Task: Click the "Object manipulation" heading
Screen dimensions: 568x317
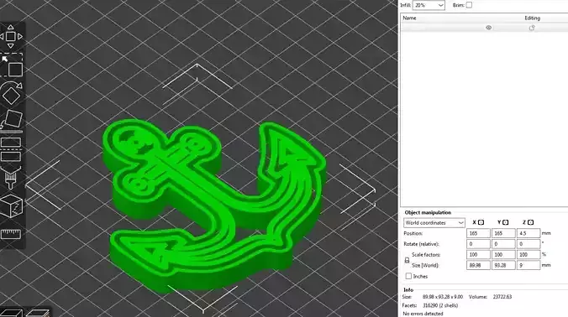Action: pyautogui.click(x=428, y=212)
